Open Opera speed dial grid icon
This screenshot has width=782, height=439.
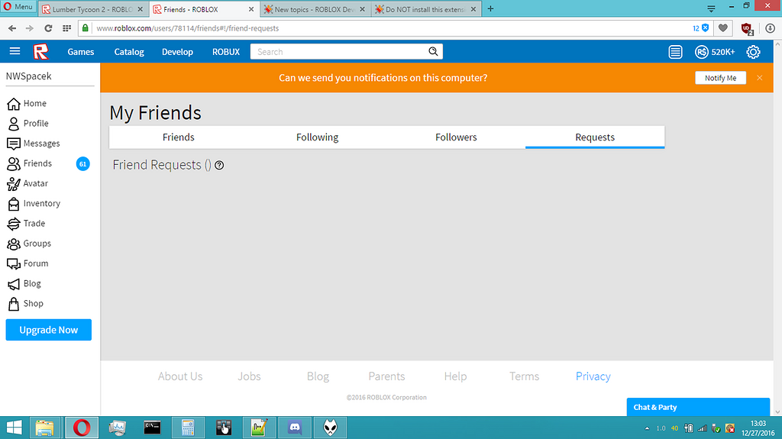coord(67,28)
